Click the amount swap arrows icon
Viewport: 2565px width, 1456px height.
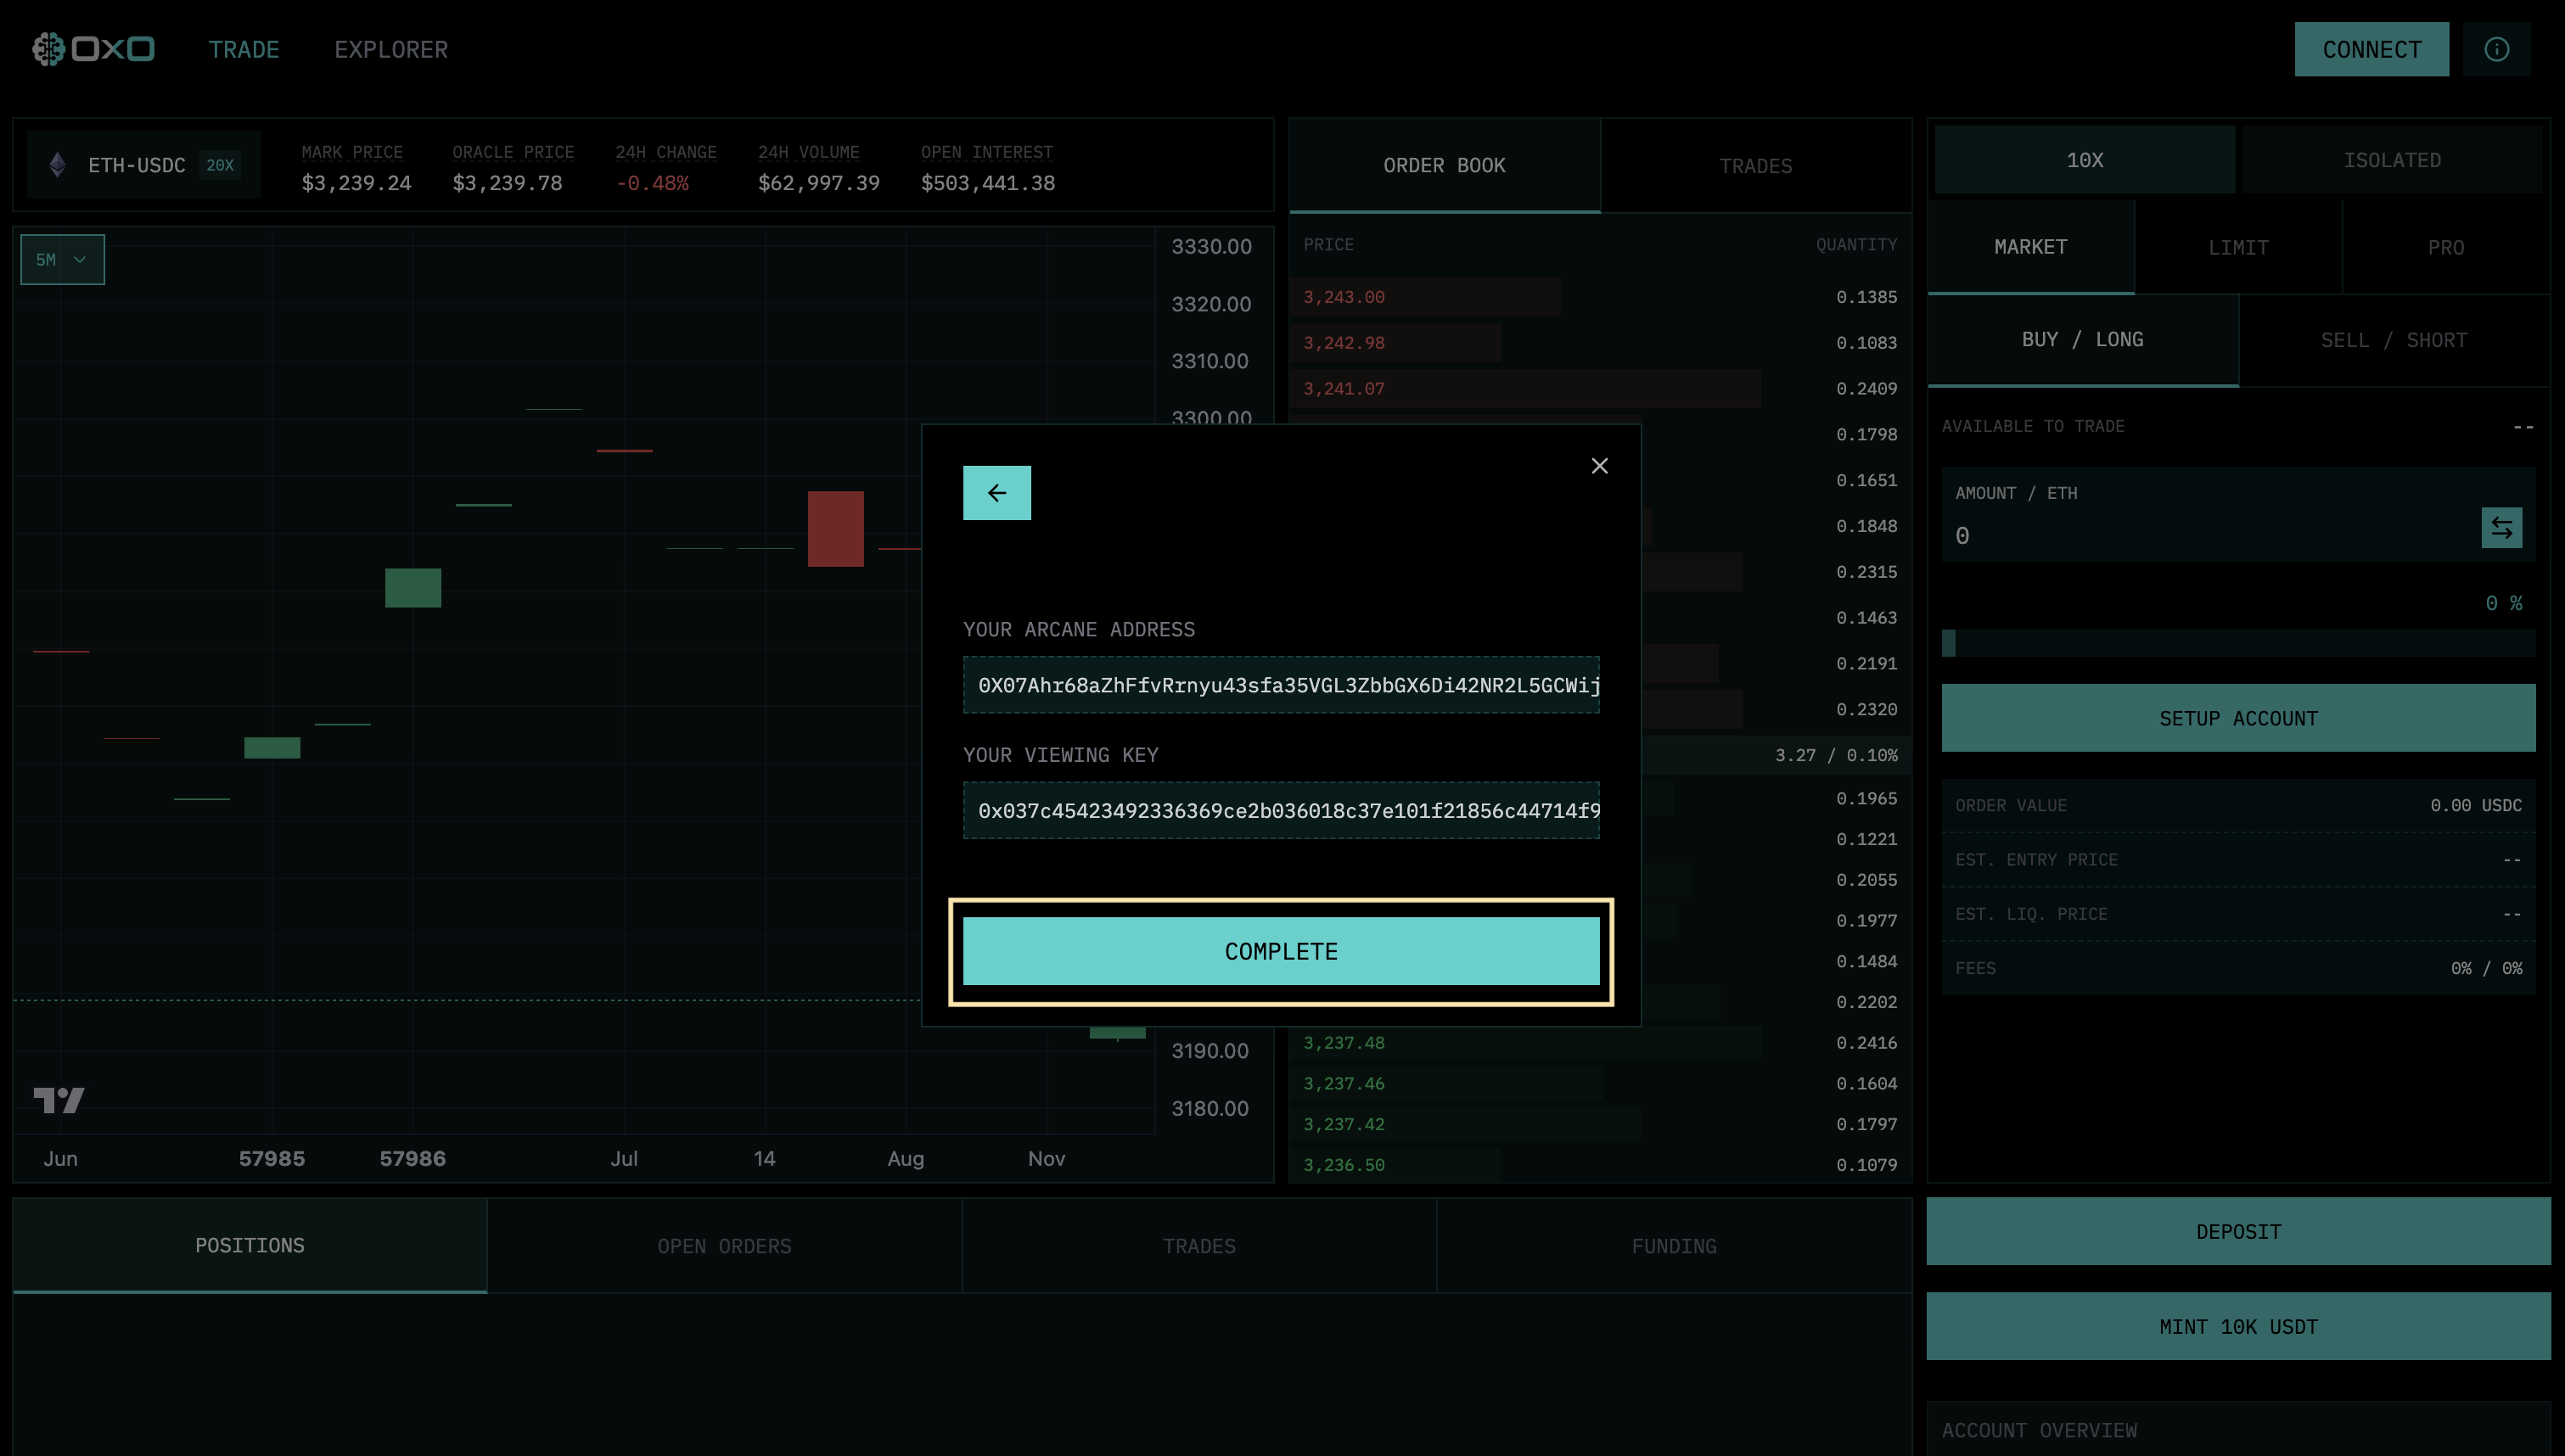pos(2501,528)
